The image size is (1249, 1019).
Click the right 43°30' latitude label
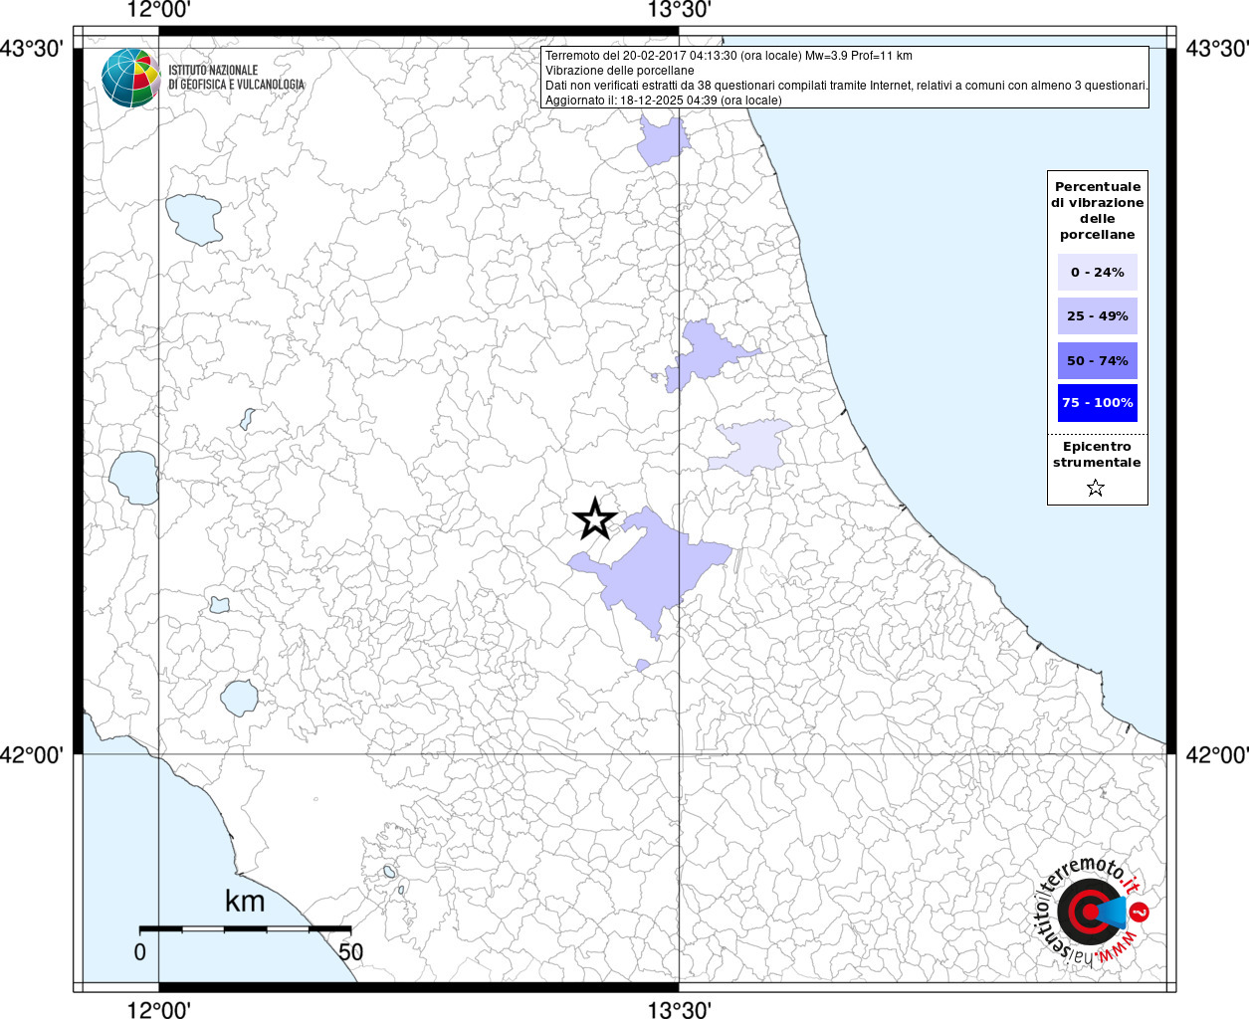[x=1217, y=49]
